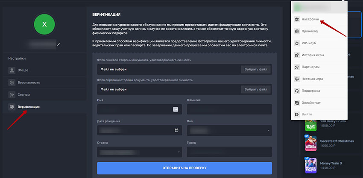Click the 1 000.00 ₽ amount

(x=328, y=146)
